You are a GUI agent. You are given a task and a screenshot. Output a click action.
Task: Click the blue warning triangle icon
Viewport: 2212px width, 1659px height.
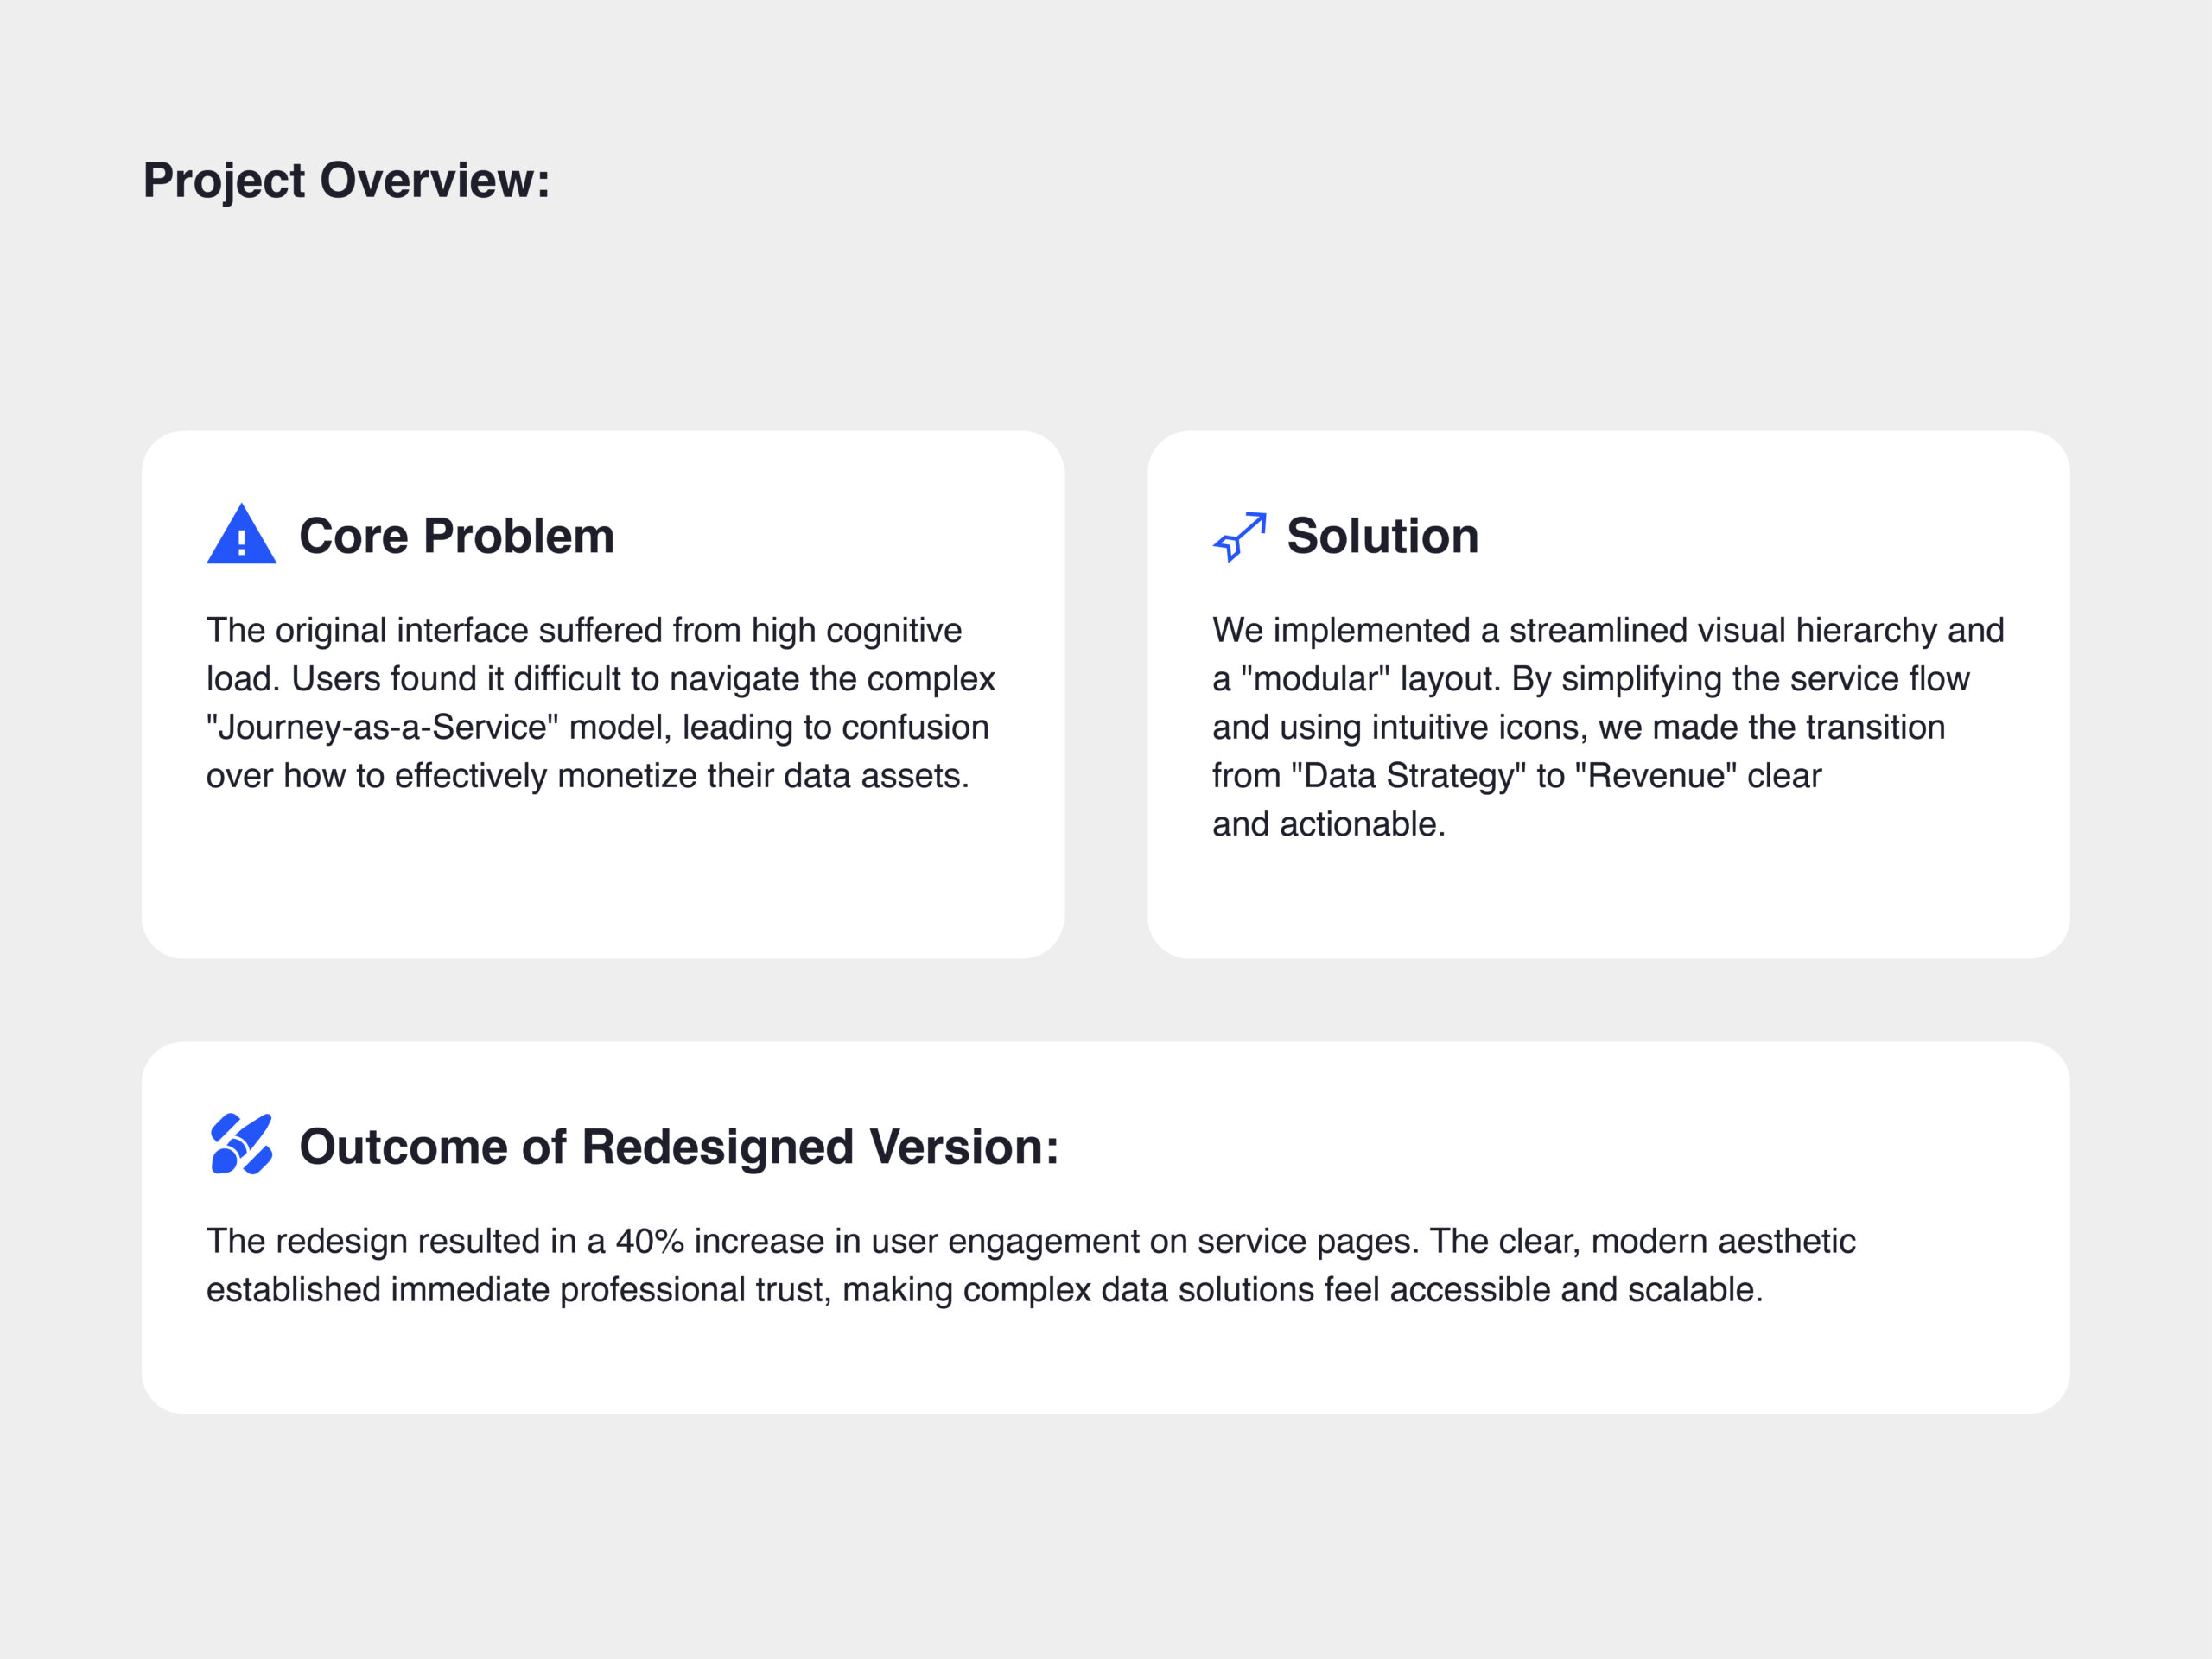coord(241,535)
